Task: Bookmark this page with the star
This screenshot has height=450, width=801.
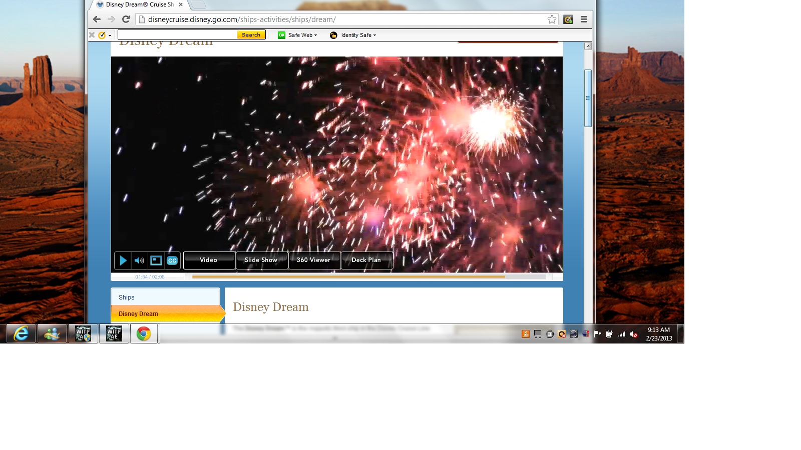Action: click(x=552, y=19)
